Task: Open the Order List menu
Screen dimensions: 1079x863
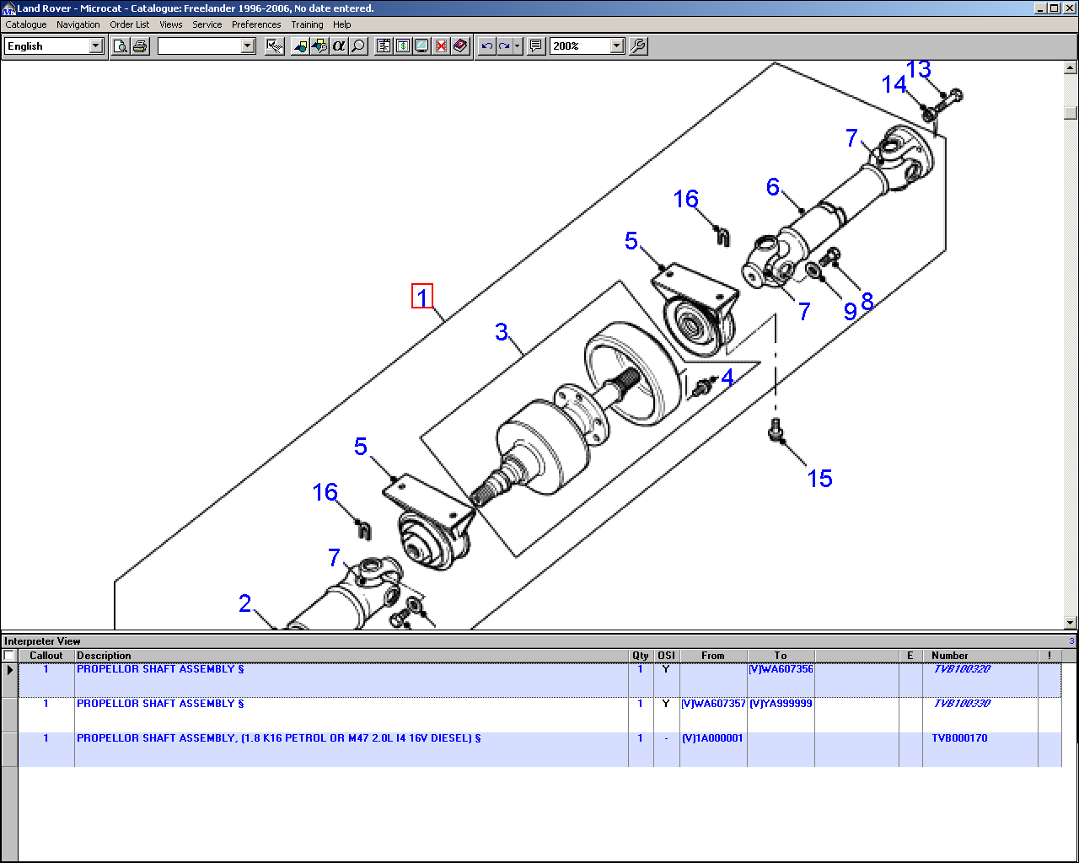Action: 129,24
